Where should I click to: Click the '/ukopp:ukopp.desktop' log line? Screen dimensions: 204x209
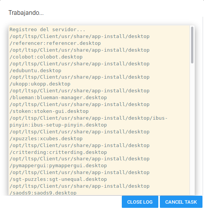click(40, 84)
